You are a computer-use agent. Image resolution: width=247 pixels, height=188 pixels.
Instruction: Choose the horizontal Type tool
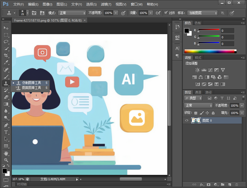6,132
